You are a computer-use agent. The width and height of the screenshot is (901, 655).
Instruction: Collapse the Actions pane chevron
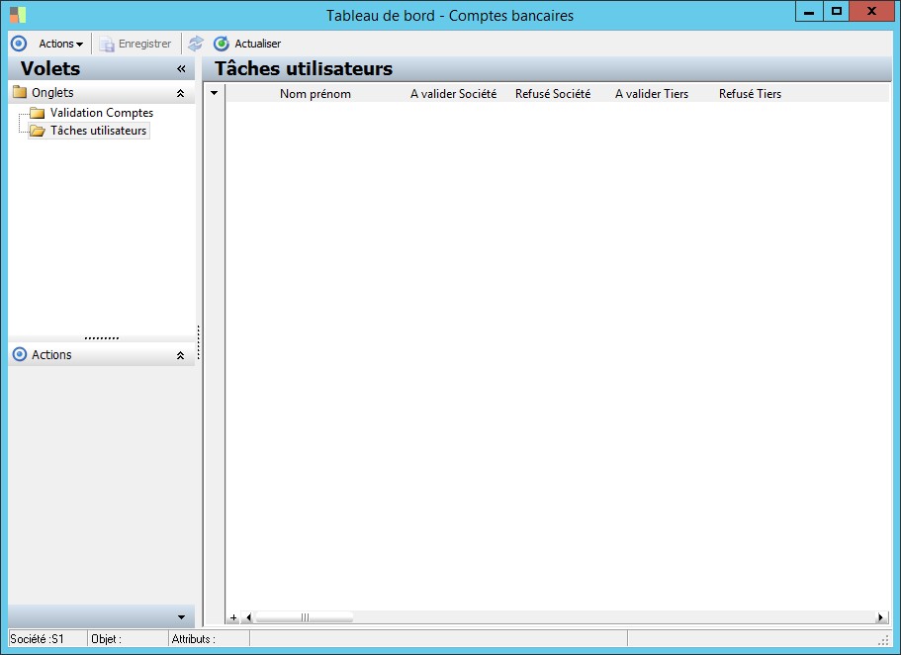point(180,355)
